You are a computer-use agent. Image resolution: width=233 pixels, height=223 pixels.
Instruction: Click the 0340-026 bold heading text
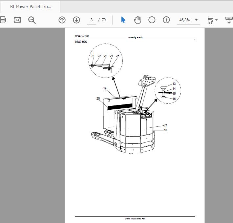[81, 42]
